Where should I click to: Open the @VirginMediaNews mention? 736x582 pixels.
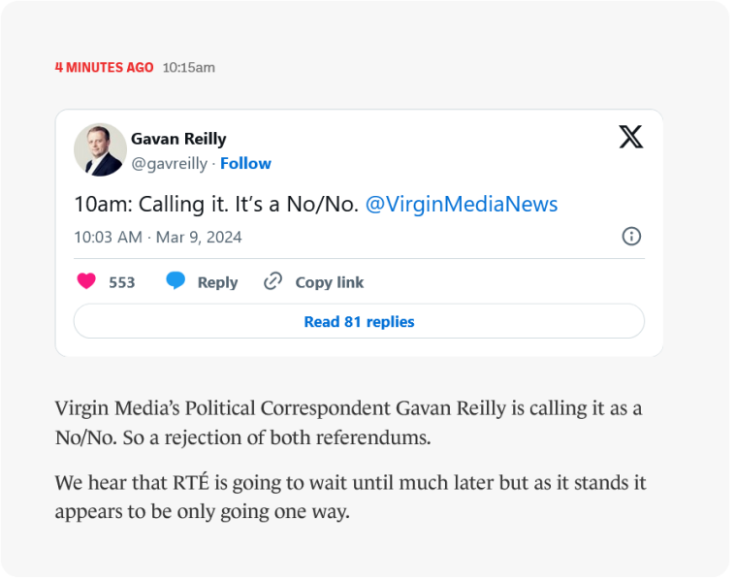point(462,204)
